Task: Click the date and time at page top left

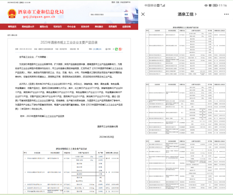Action: [19, 2]
